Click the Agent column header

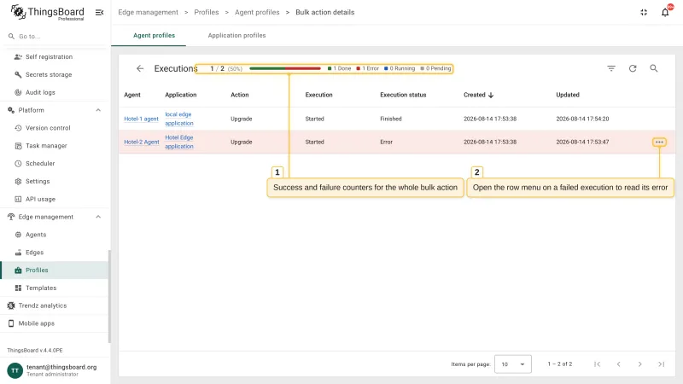pos(132,95)
